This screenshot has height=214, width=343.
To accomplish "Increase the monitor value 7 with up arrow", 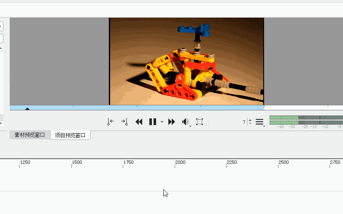I will pos(250,120).
